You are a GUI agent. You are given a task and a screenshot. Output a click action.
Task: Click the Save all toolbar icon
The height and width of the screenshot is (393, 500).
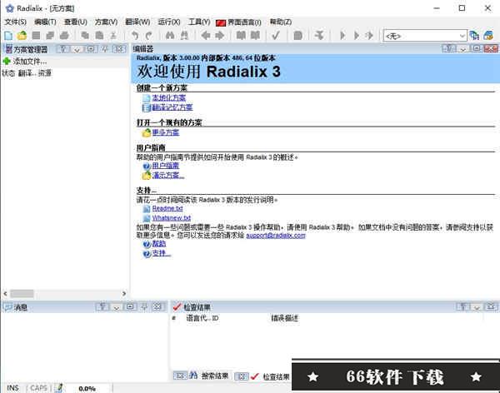pos(50,35)
